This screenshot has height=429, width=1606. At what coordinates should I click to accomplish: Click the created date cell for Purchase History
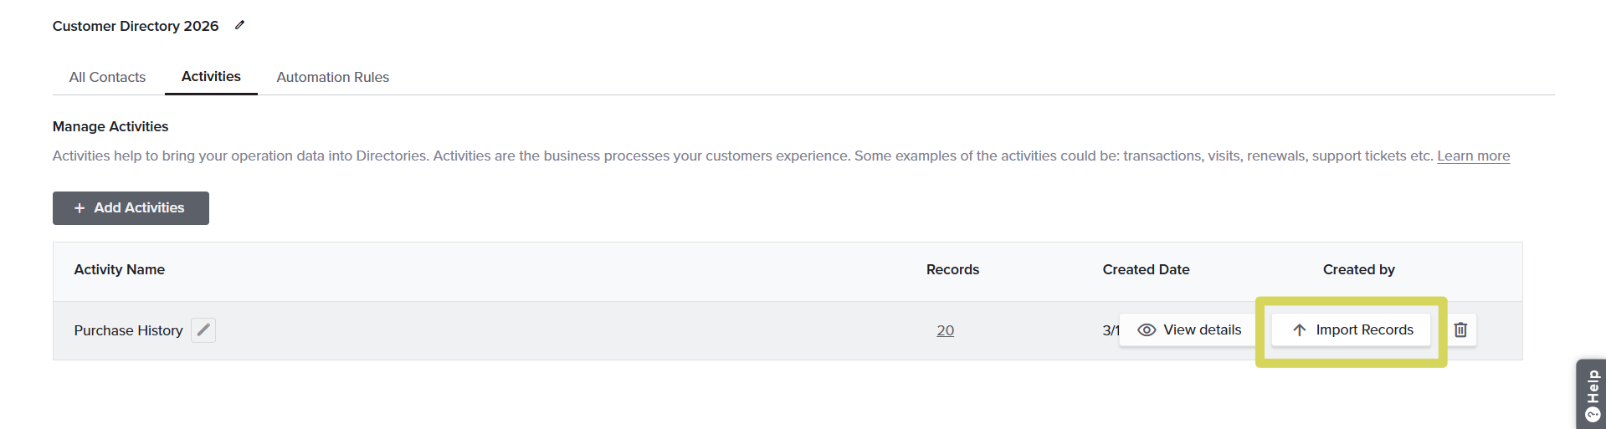[x=1110, y=330]
